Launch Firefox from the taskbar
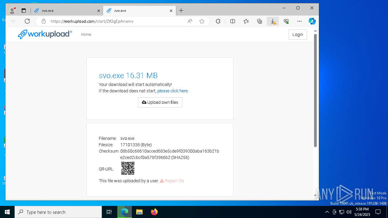The height and width of the screenshot is (218, 388). 154,212
